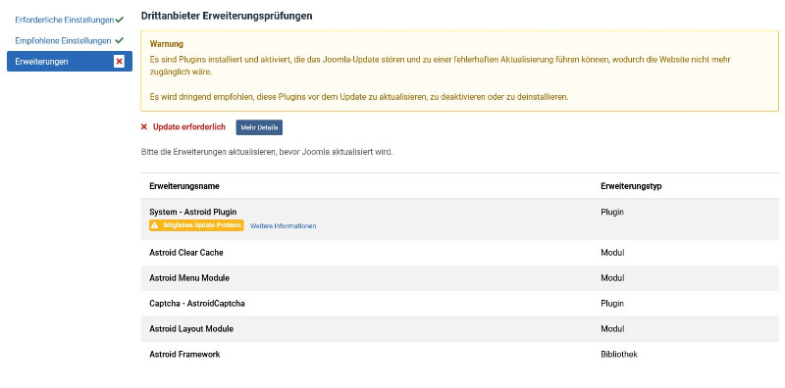Click green checkmark beside Empfohlene Einstellungen
The image size is (785, 388).
tap(119, 40)
